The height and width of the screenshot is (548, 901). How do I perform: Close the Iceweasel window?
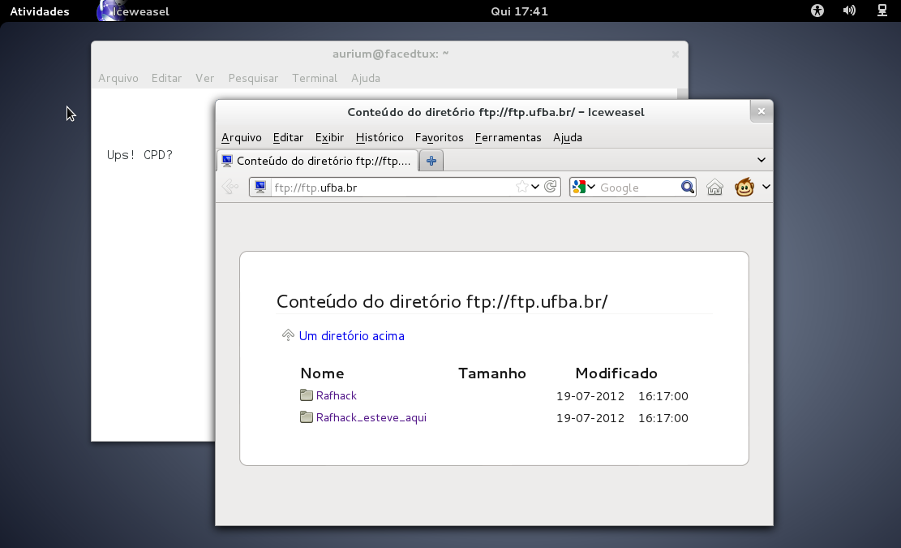[762, 111]
